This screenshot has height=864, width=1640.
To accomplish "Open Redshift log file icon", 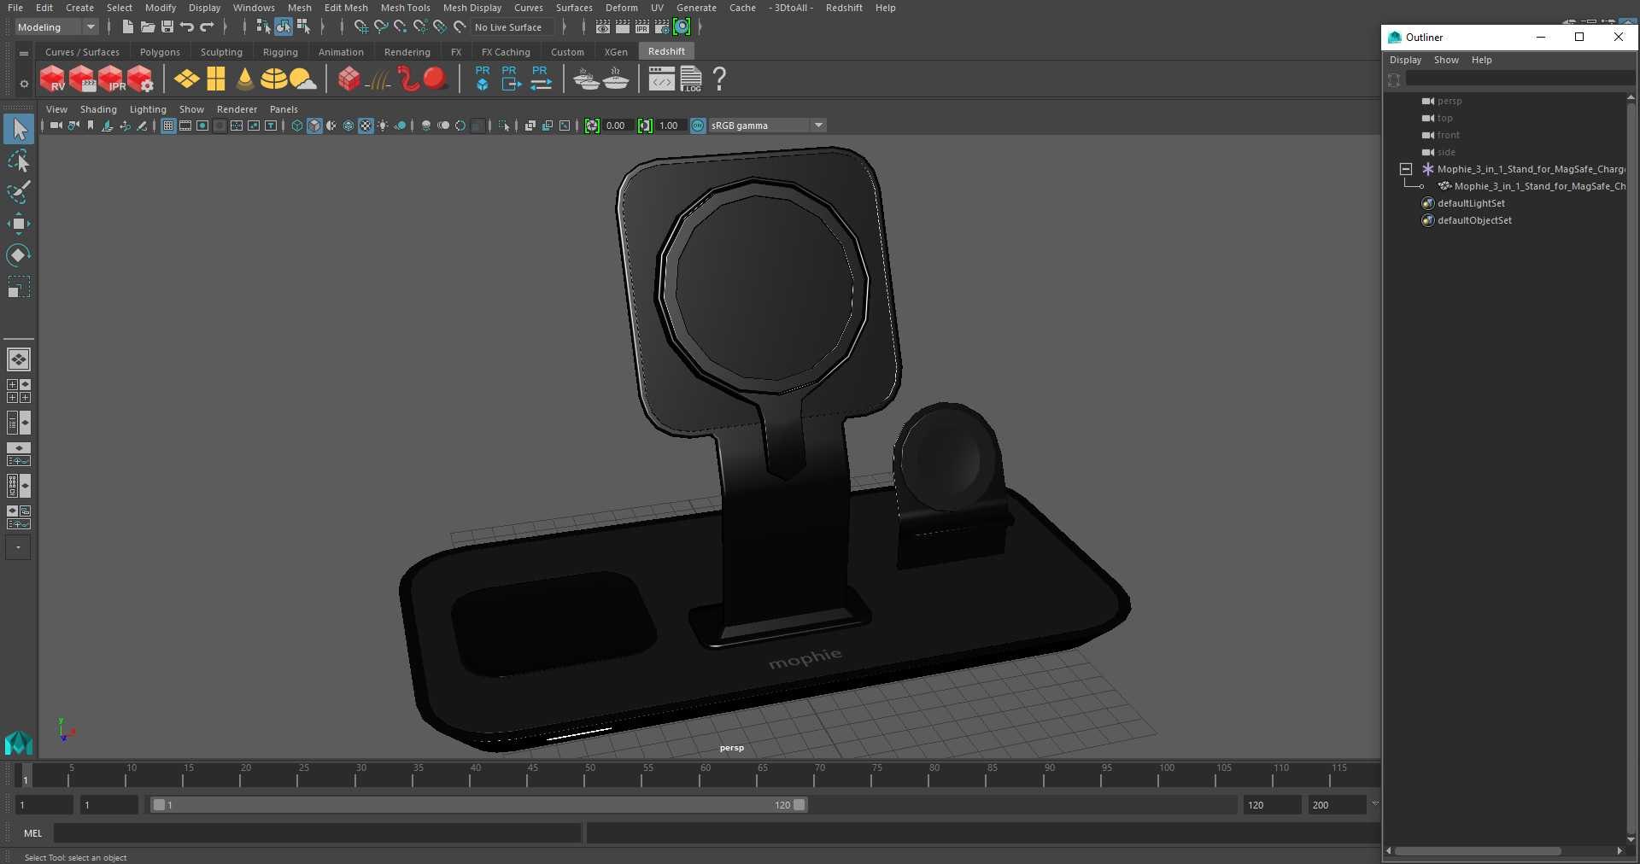I will click(x=690, y=79).
